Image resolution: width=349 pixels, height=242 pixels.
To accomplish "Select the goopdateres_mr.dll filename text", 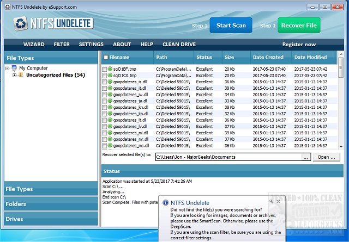I will 131,139.
